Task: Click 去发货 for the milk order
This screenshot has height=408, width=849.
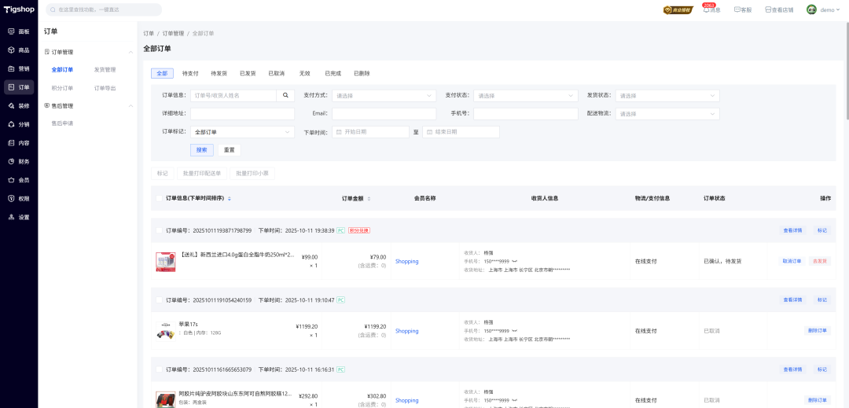Action: pos(820,261)
